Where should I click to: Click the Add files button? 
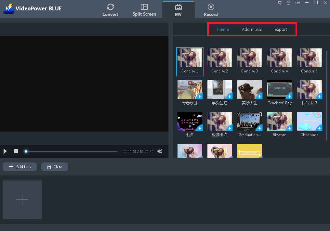pos(20,166)
